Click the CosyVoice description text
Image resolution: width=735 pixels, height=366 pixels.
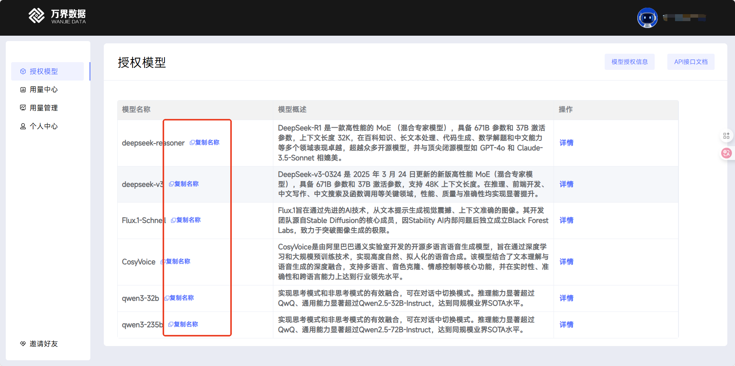click(x=413, y=262)
